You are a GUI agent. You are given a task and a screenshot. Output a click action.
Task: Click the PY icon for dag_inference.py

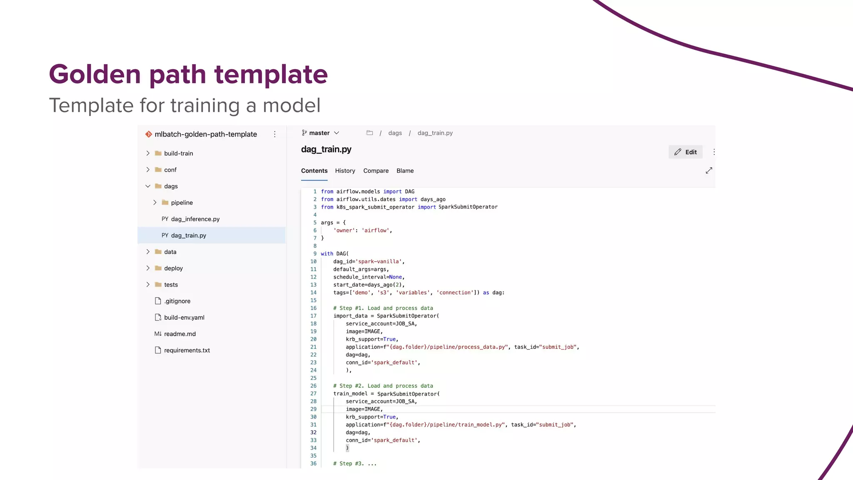(165, 219)
